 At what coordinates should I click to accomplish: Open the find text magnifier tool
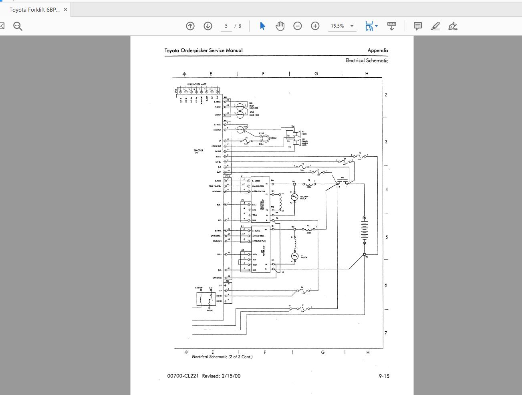(x=18, y=26)
